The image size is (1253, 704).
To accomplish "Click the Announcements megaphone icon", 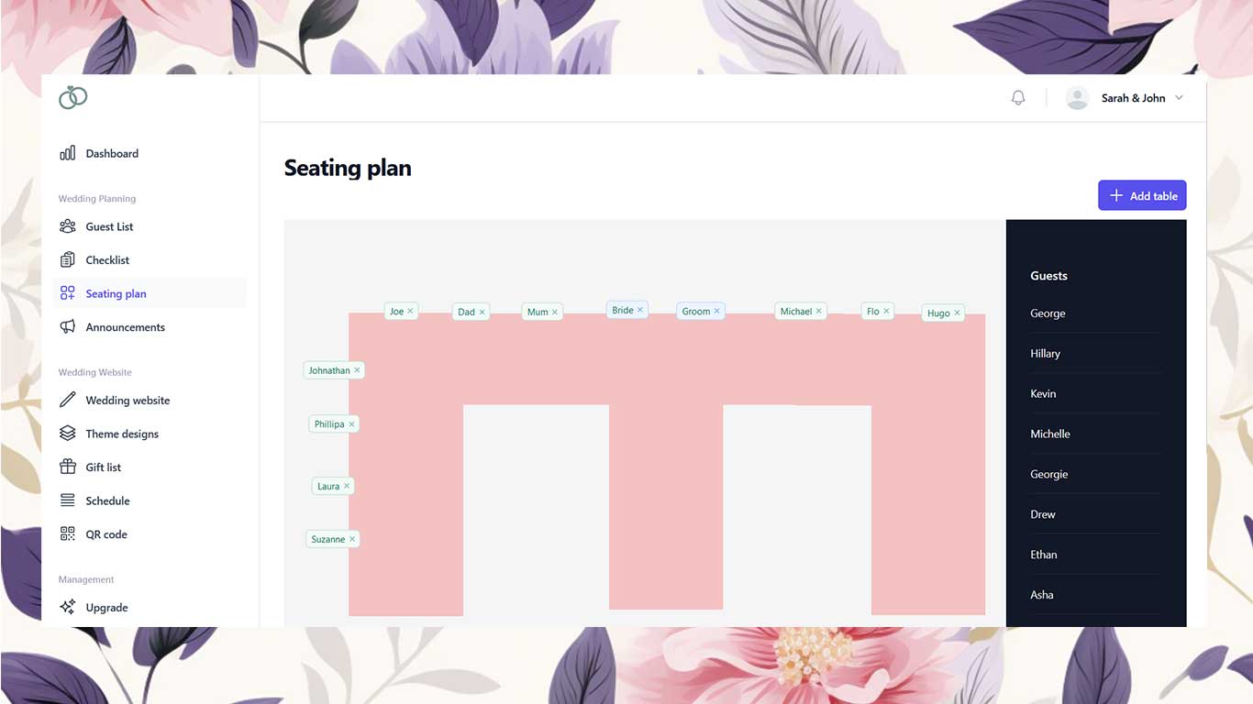I will [x=68, y=326].
